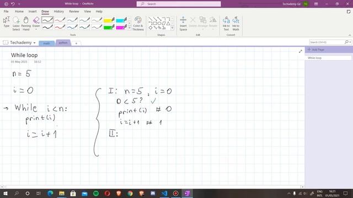The image size is (353, 198).
Task: Pick the yellow highlighter
Action: 109,20
